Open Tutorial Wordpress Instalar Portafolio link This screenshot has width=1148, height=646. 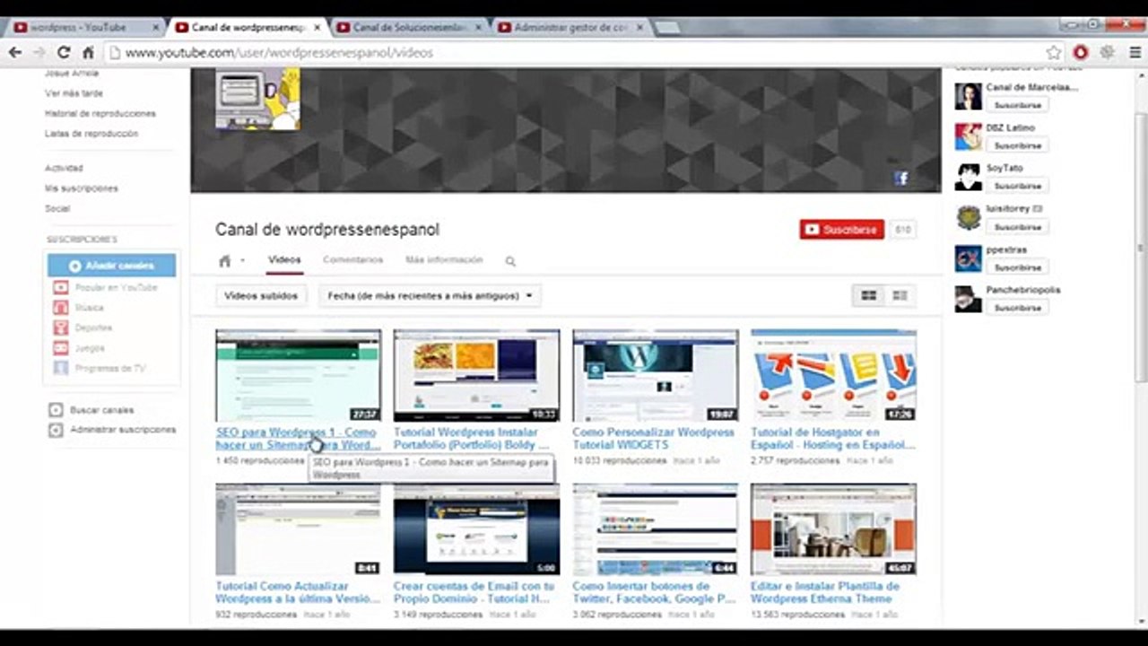(x=471, y=439)
